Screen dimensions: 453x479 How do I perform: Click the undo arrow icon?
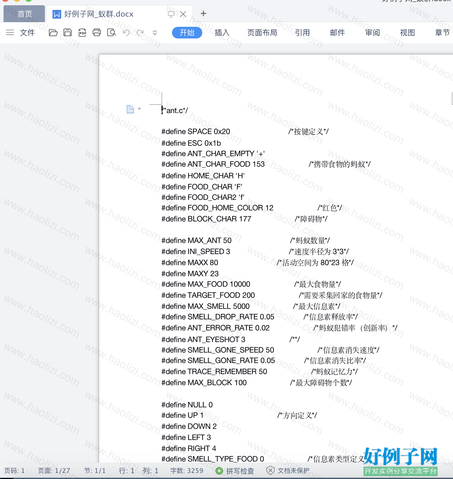pyautogui.click(x=126, y=32)
